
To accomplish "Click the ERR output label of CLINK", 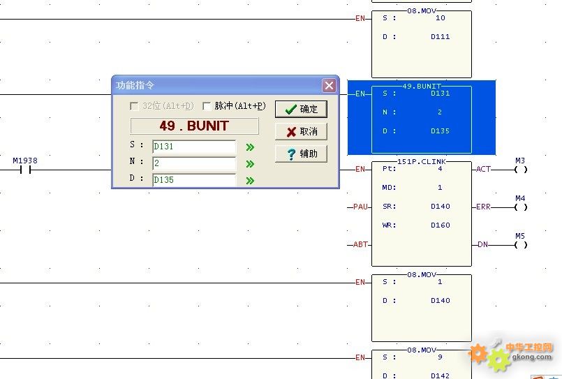I will point(483,207).
